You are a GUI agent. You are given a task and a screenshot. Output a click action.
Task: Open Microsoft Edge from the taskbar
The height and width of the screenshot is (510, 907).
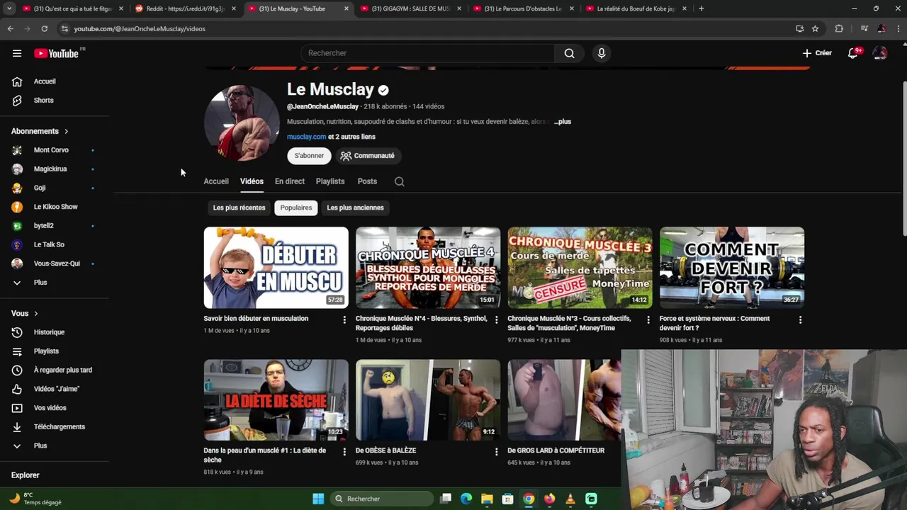pos(466,499)
